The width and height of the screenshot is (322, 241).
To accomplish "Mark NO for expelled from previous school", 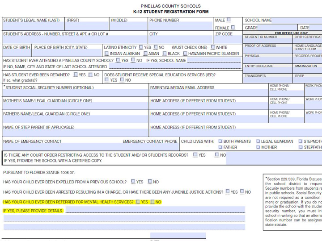I will (x=150, y=182).
